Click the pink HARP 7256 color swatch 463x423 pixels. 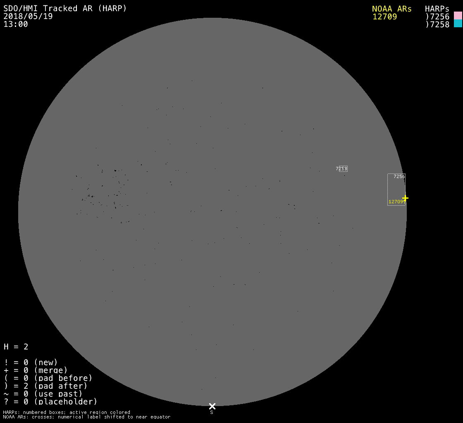[458, 16]
